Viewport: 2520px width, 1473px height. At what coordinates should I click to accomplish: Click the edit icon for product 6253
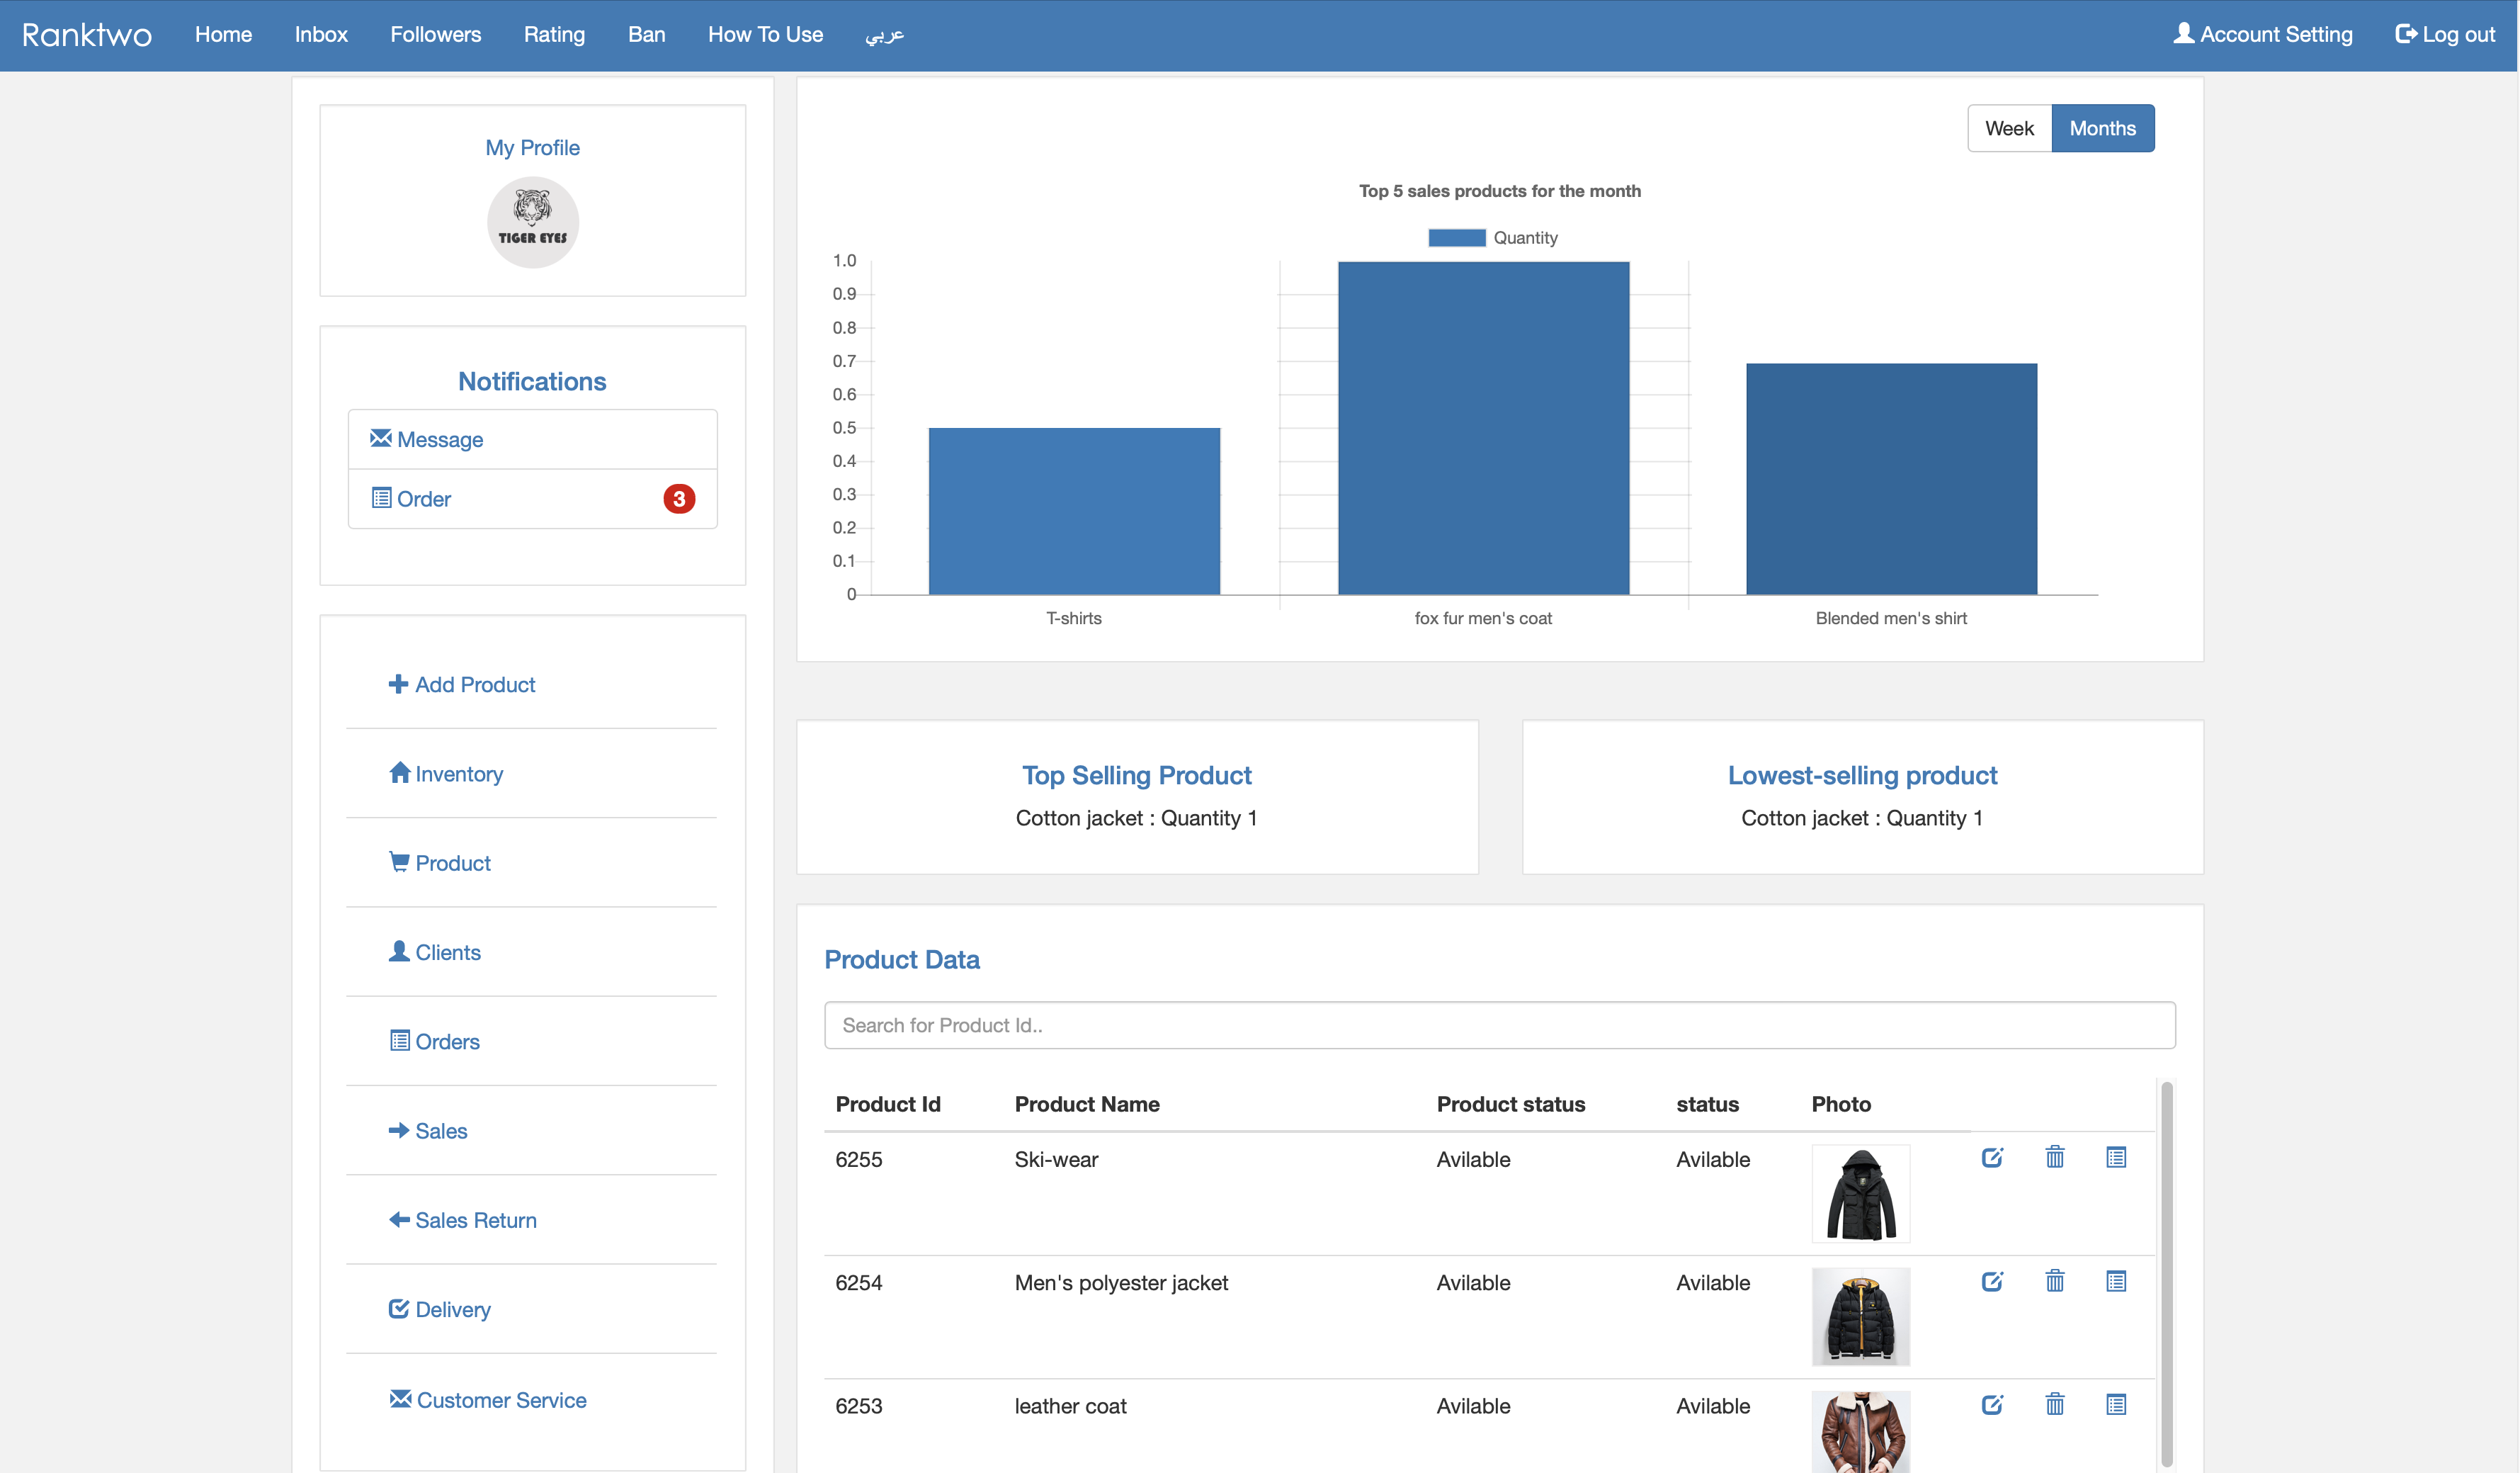point(1992,1404)
